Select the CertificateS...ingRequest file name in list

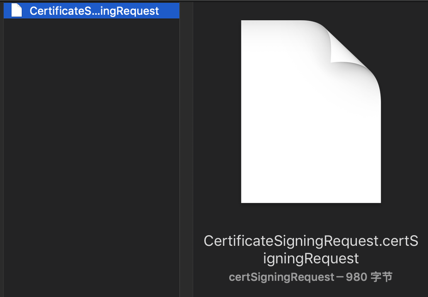tap(94, 11)
